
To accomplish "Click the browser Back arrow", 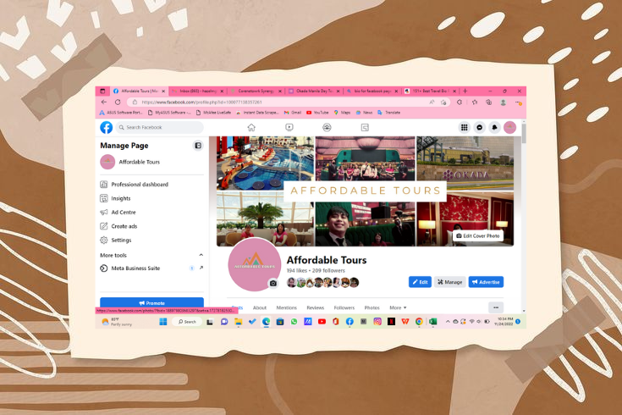I will [104, 102].
